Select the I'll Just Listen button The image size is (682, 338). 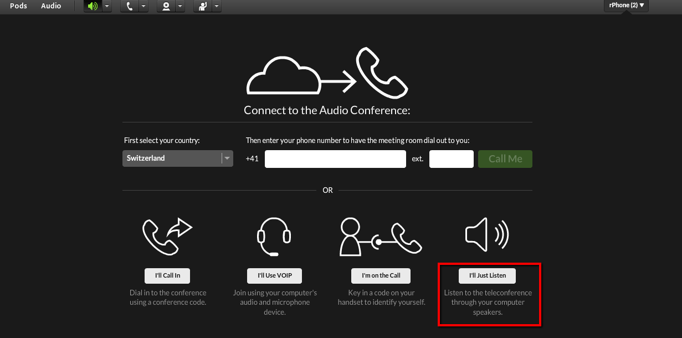(x=487, y=275)
